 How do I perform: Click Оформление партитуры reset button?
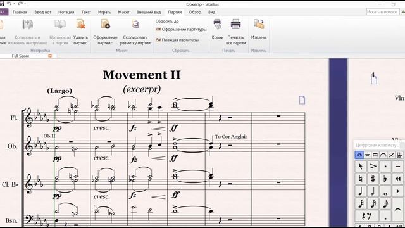(181, 30)
